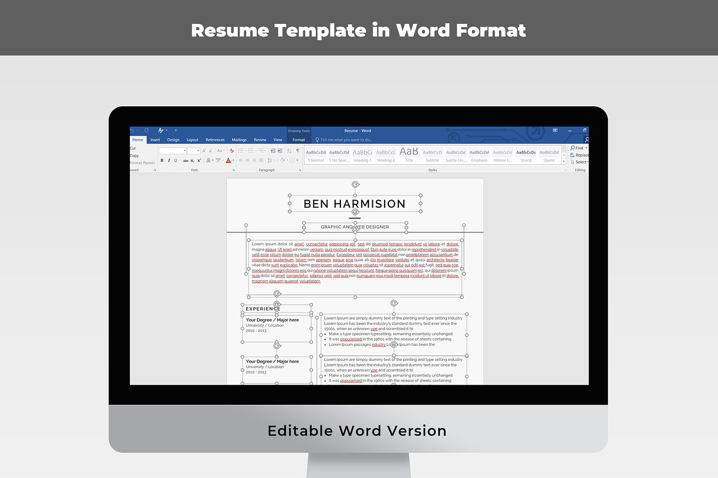Apply the Subtitle style

(x=432, y=155)
